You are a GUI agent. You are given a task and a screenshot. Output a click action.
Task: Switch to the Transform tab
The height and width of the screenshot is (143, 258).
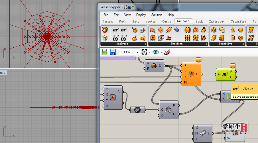tap(239, 21)
